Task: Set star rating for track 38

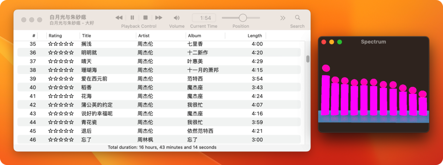Action: pyautogui.click(x=61, y=70)
